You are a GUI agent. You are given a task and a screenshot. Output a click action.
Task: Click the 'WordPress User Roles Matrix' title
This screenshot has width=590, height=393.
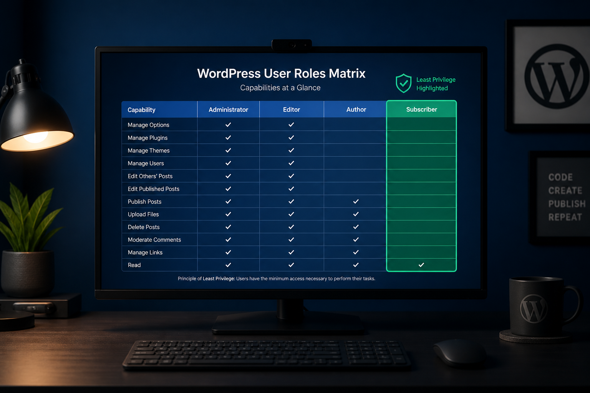tap(281, 73)
